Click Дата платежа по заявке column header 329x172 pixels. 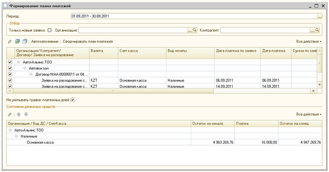tap(237, 53)
